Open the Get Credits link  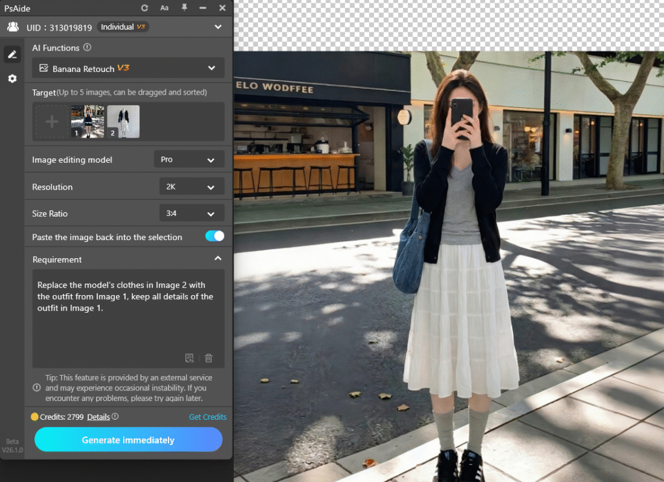click(x=207, y=417)
